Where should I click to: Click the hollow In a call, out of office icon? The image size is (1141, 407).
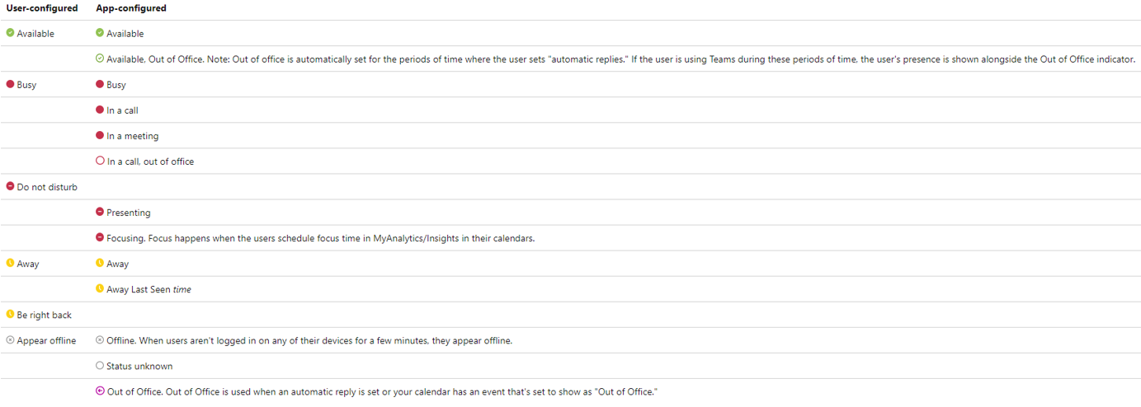[x=100, y=161]
